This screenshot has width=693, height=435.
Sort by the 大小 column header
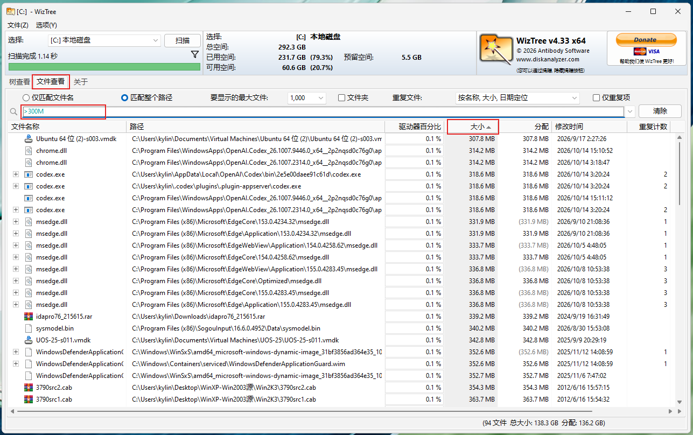click(x=473, y=127)
